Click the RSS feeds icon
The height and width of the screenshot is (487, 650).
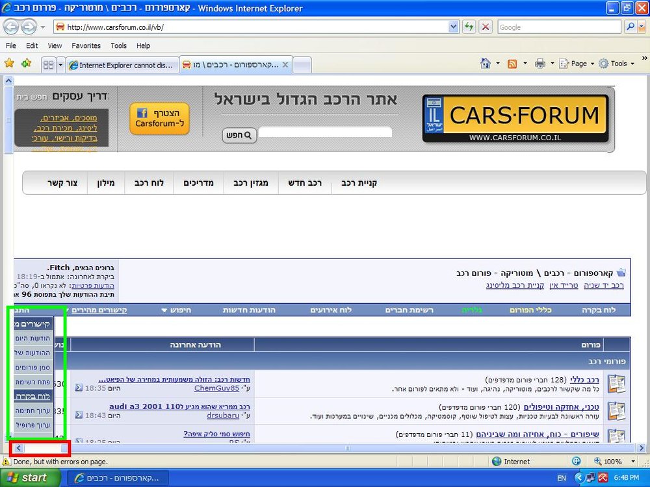pyautogui.click(x=512, y=64)
